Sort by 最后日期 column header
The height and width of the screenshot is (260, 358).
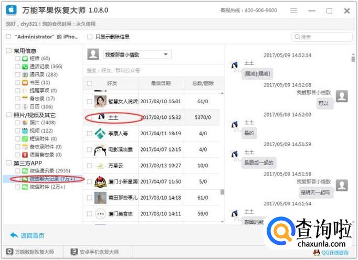pyautogui.click(x=161, y=83)
